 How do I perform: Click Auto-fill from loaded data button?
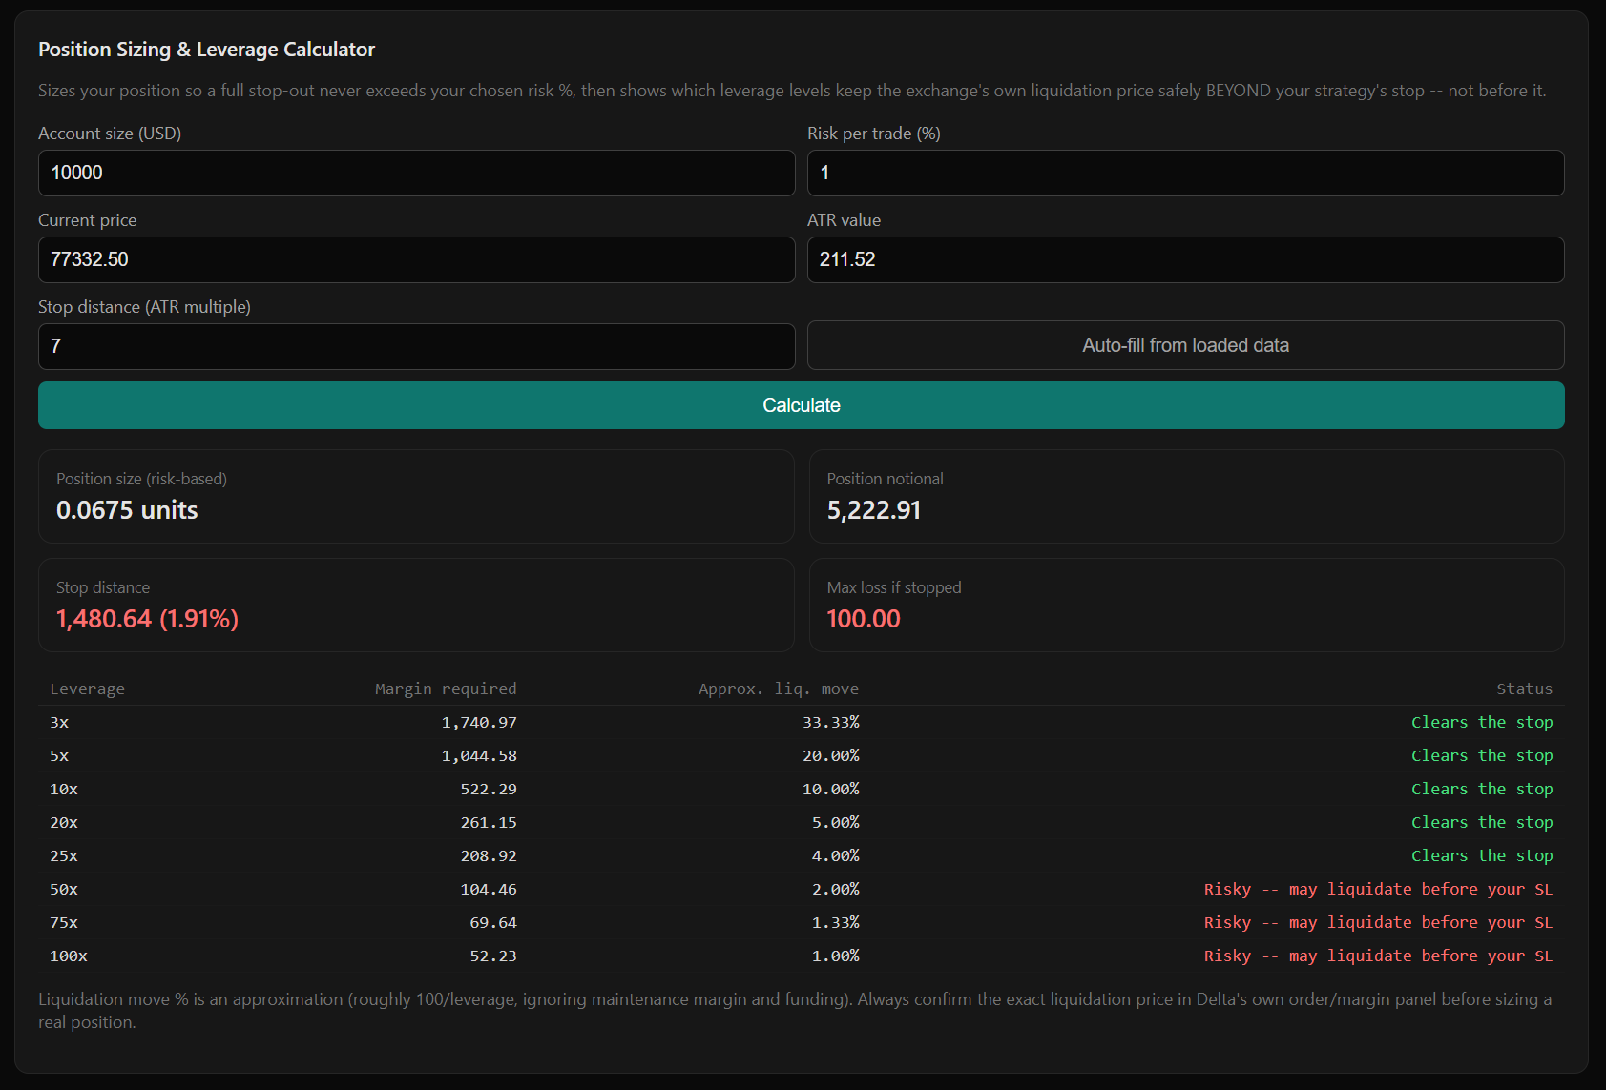[x=1186, y=345]
